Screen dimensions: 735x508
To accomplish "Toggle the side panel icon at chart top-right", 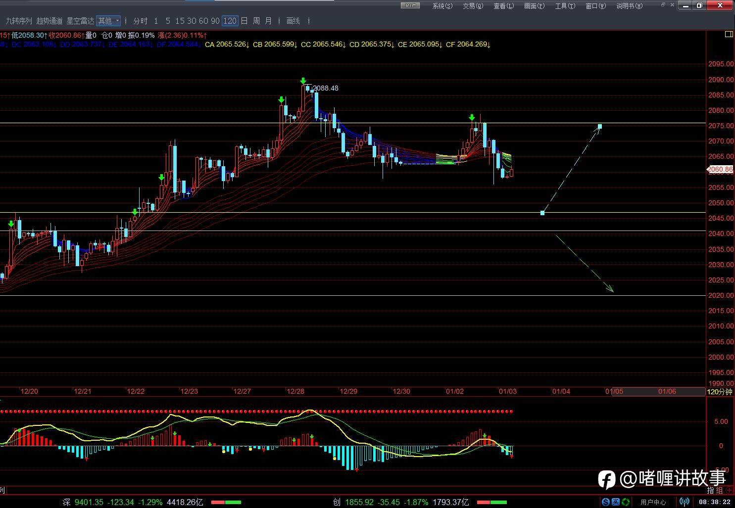I will pos(729,35).
